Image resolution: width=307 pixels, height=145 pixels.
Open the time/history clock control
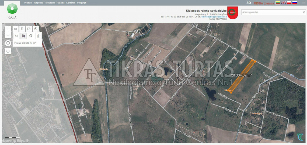8,43
